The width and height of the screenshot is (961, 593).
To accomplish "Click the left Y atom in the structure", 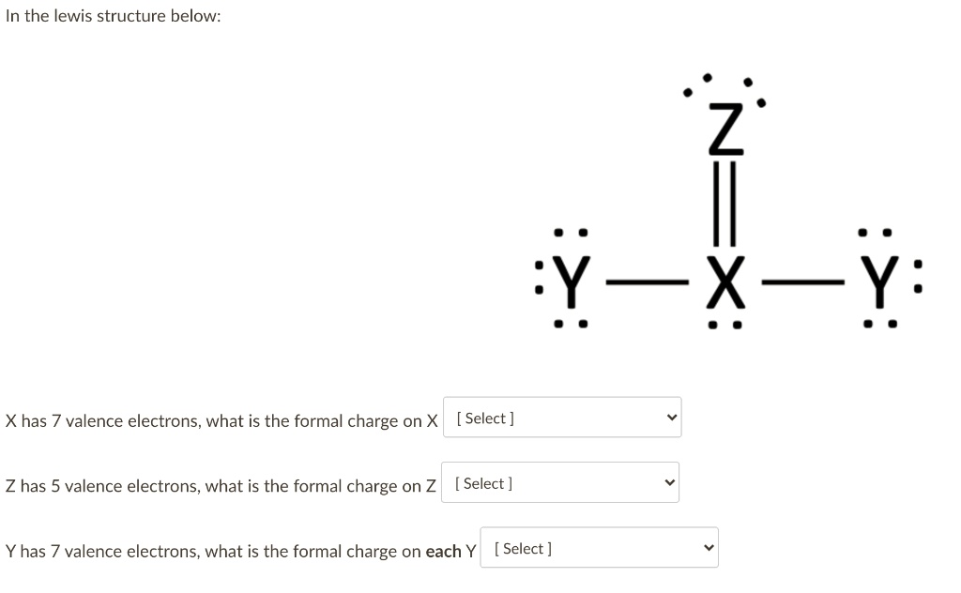I will pos(572,280).
